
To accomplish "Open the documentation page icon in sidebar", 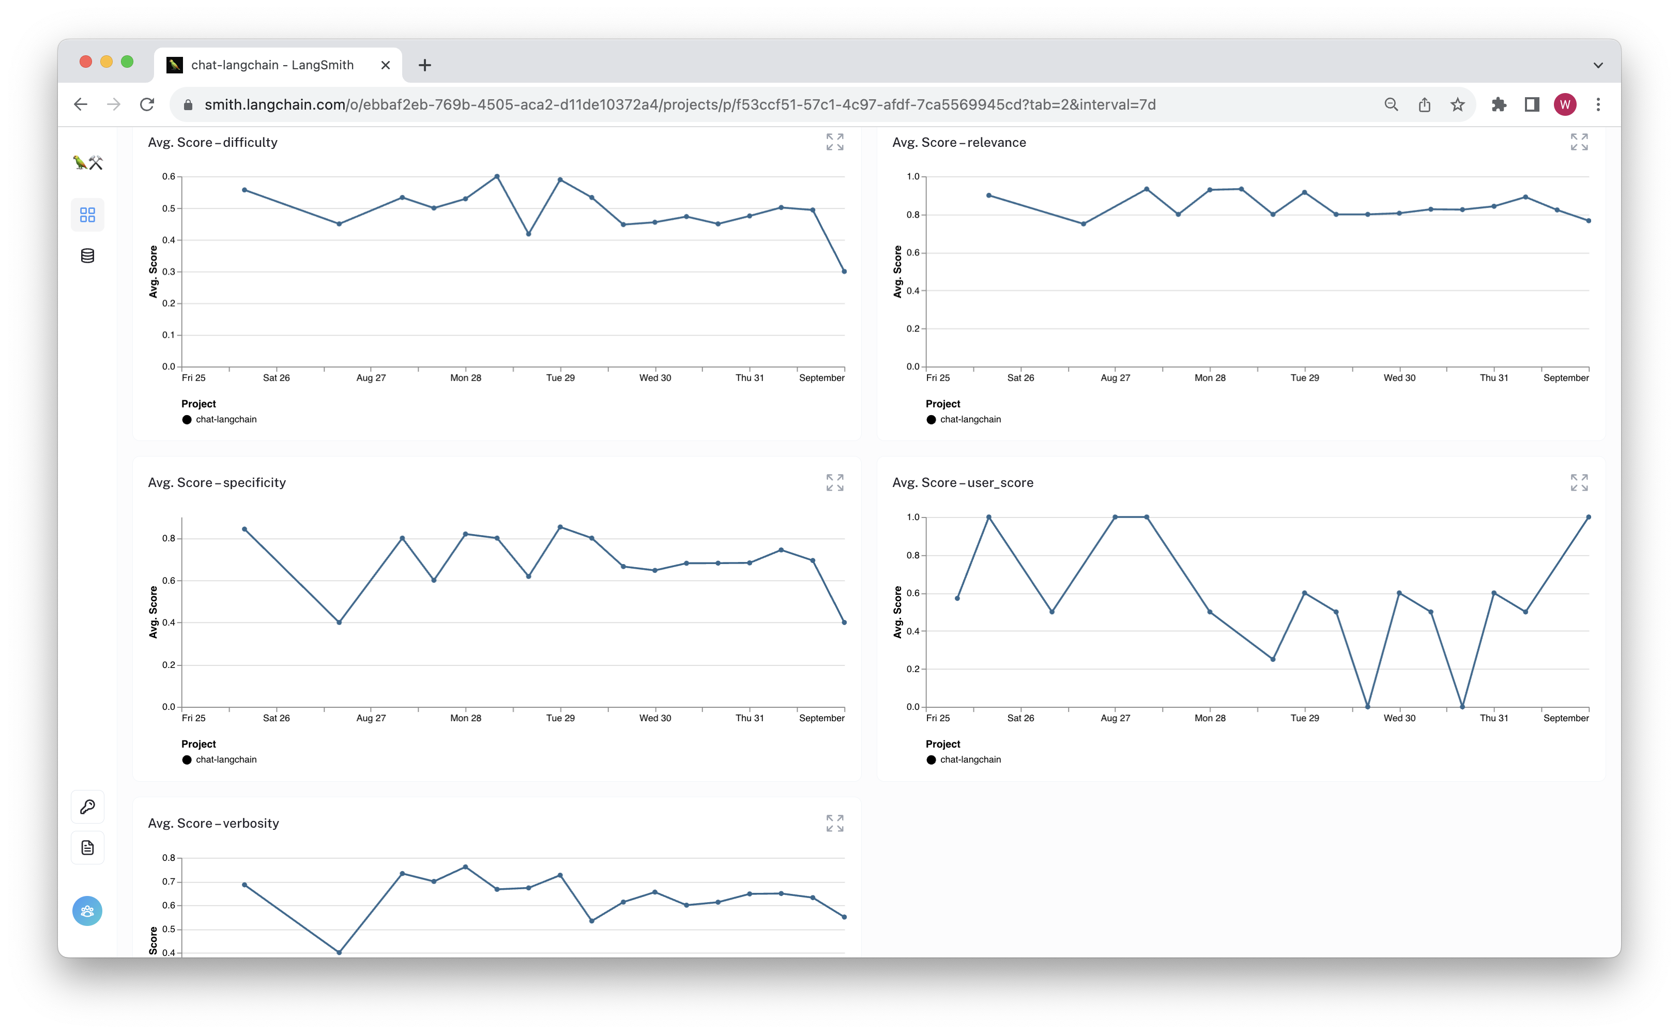I will pyautogui.click(x=87, y=848).
